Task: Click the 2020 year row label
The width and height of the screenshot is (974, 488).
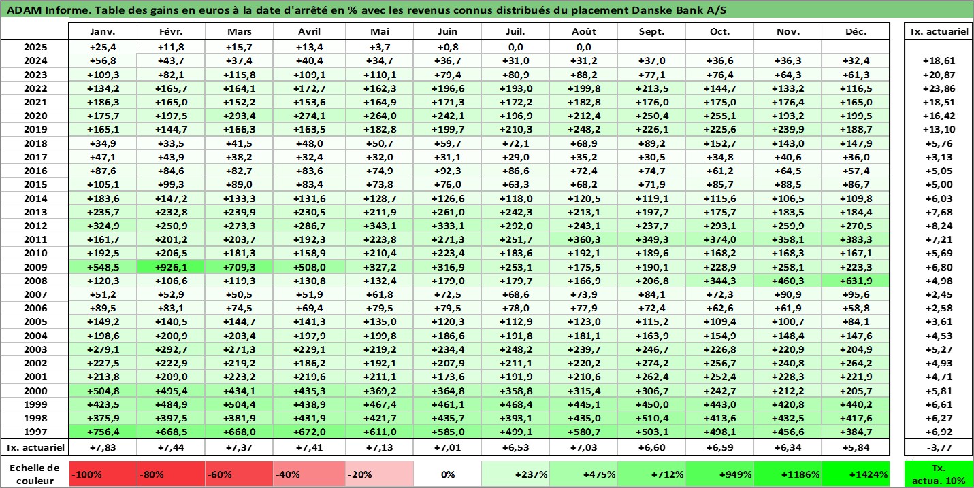Action: pos(35,116)
